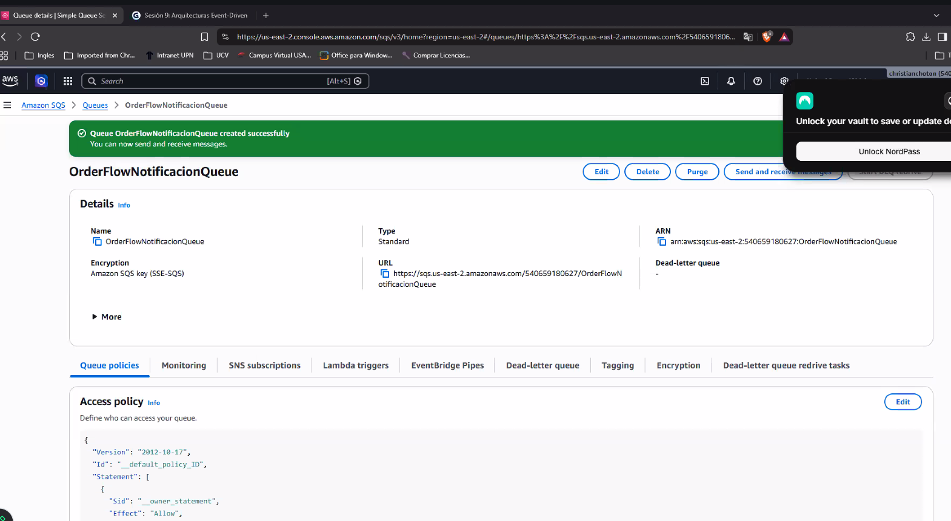
Task: Open the browser extensions puzzle icon
Action: 910,37
